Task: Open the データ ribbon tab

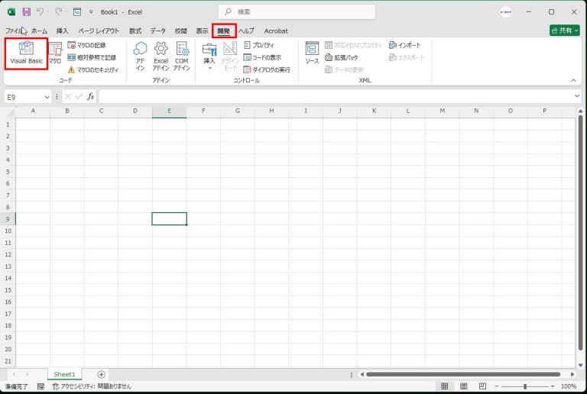Action: point(157,31)
